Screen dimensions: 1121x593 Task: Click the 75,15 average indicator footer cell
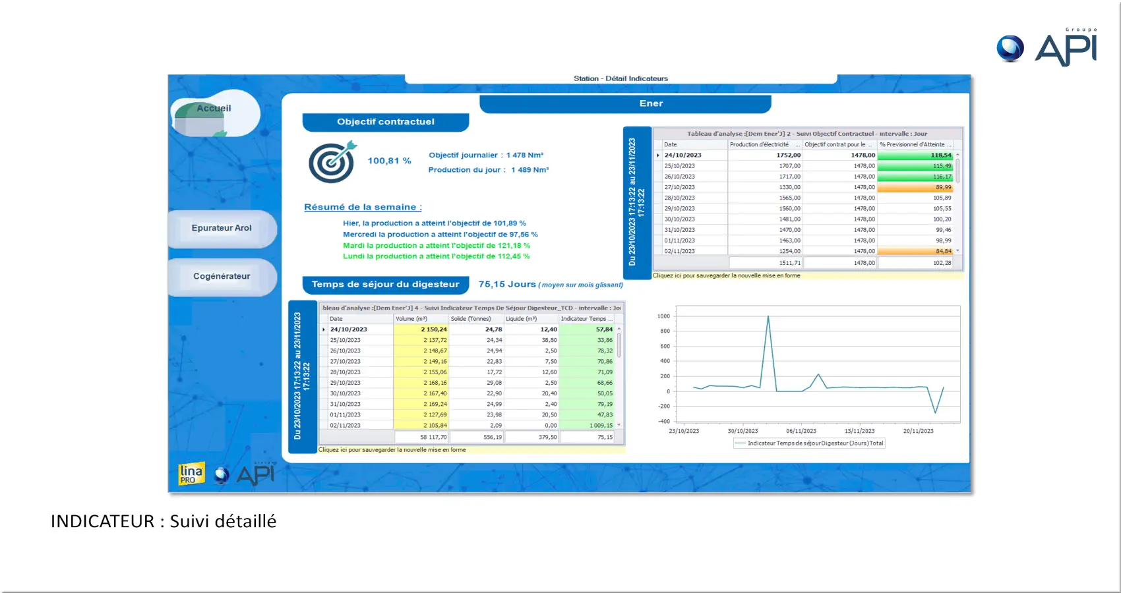coord(587,437)
